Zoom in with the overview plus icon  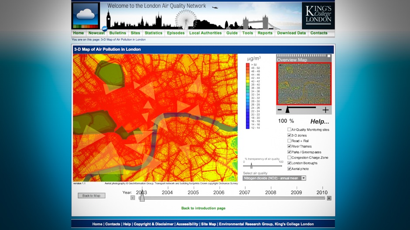coord(325,110)
